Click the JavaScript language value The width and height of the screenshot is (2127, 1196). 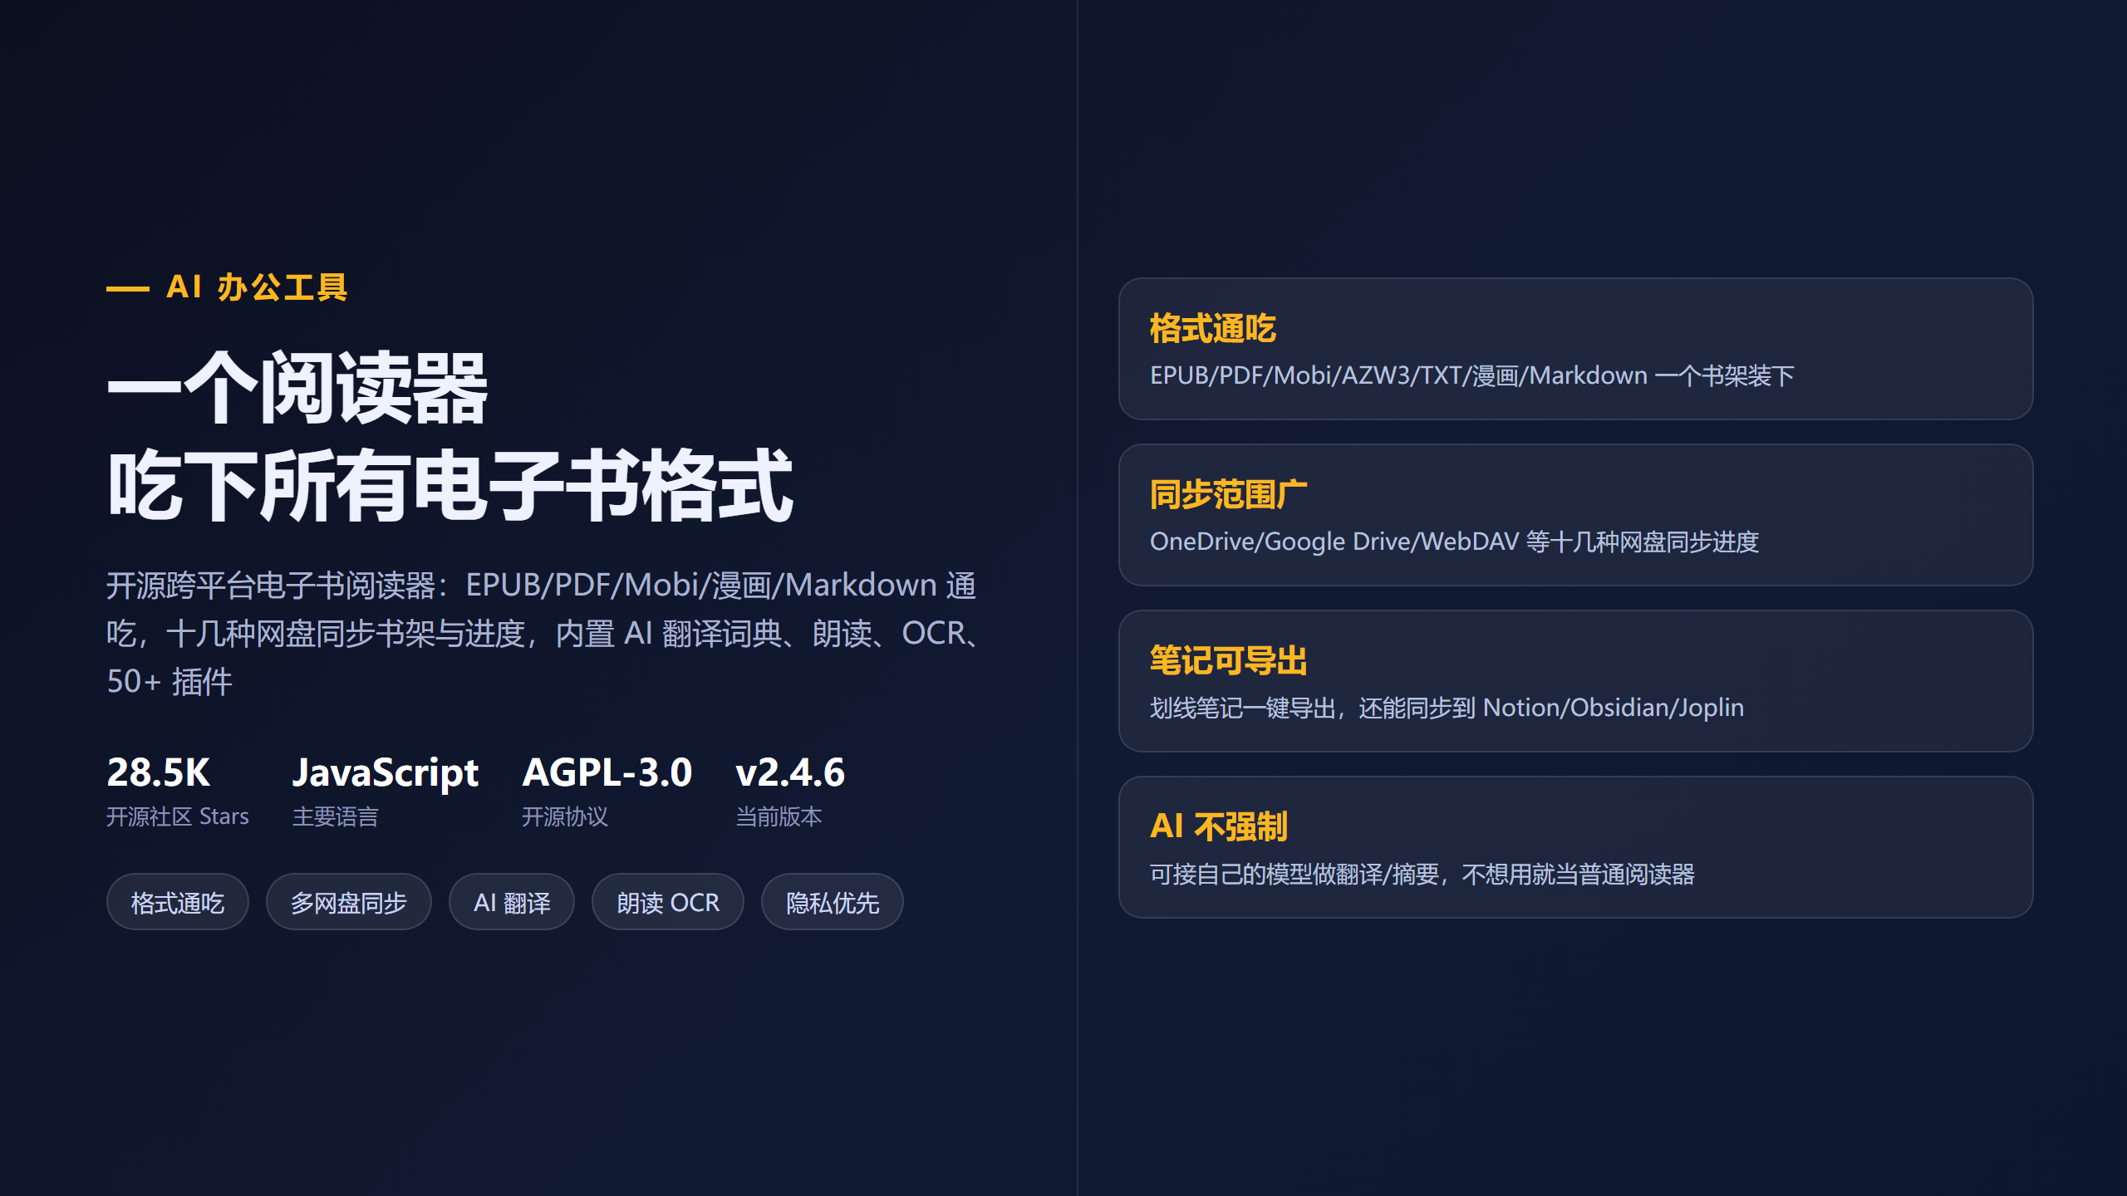click(x=386, y=773)
